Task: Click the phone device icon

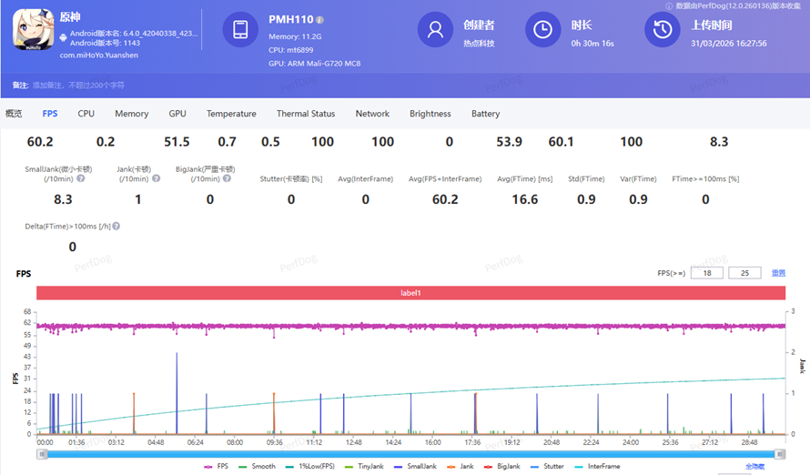Action: 240,30
